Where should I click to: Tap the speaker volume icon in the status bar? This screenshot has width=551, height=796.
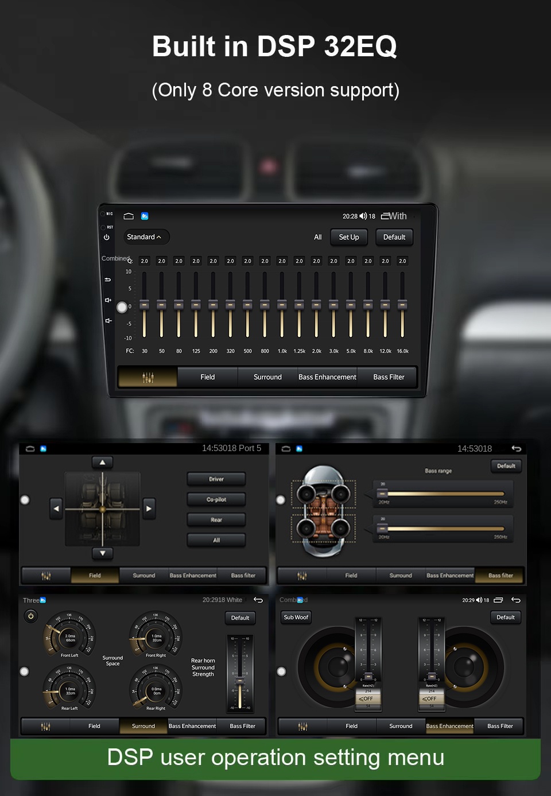click(x=362, y=216)
